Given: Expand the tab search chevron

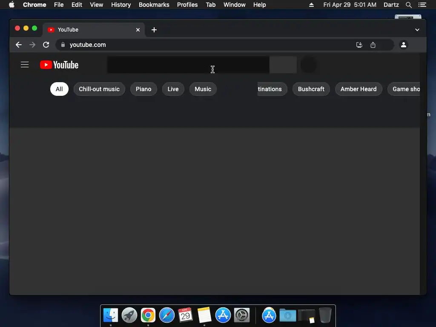Looking at the screenshot, I should click(x=417, y=30).
